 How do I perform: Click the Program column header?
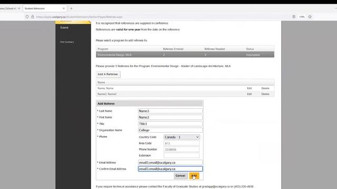pos(103,49)
